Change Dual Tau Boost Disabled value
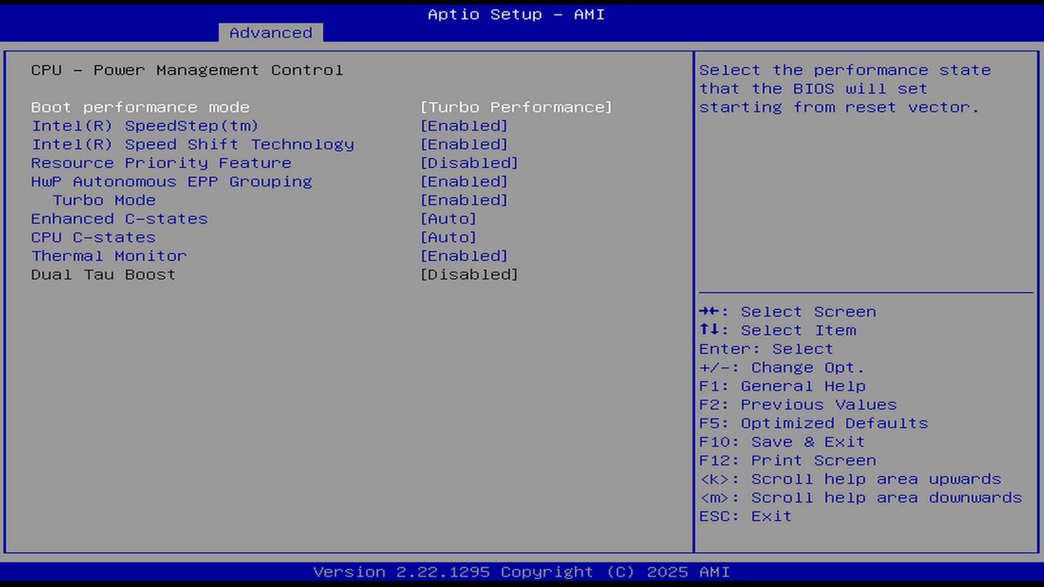The image size is (1044, 587). [469, 274]
